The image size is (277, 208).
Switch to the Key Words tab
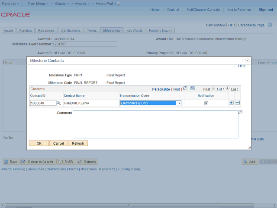pos(134,31)
